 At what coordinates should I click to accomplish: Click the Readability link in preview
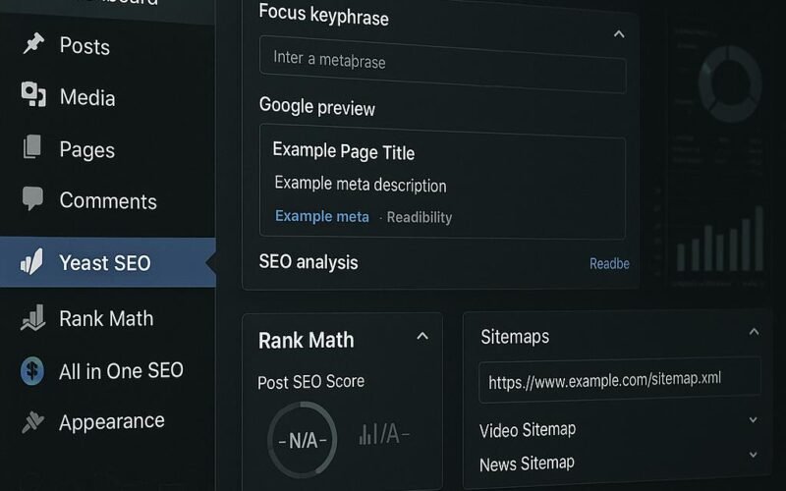pyautogui.click(x=420, y=217)
